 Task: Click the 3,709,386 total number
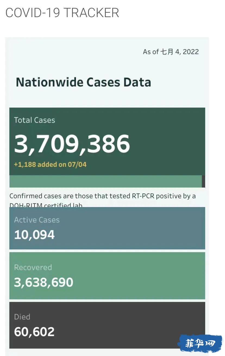[x=72, y=143]
